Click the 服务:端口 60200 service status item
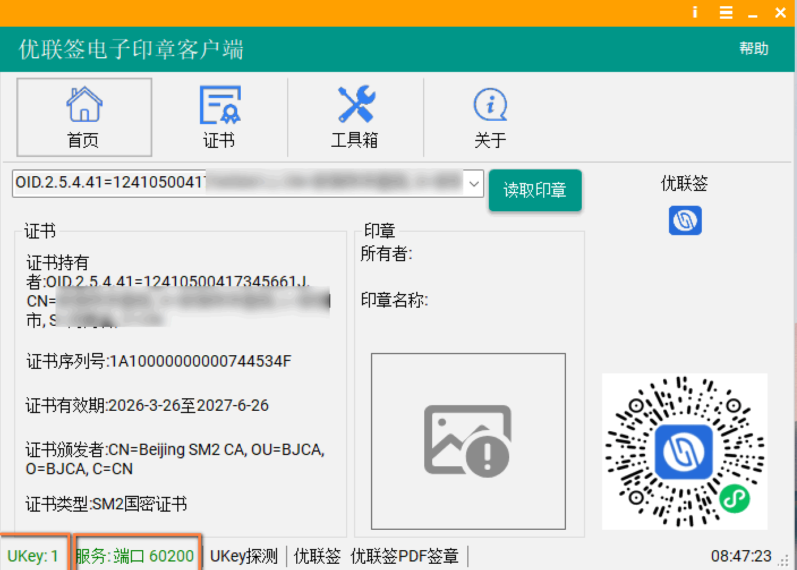 [136, 556]
